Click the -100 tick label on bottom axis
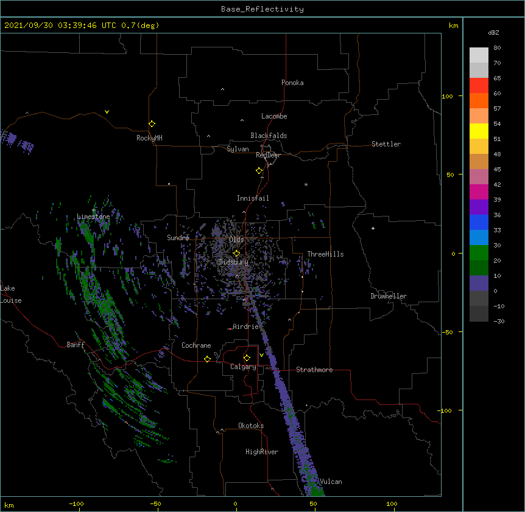This screenshot has width=525, height=512. tap(77, 503)
